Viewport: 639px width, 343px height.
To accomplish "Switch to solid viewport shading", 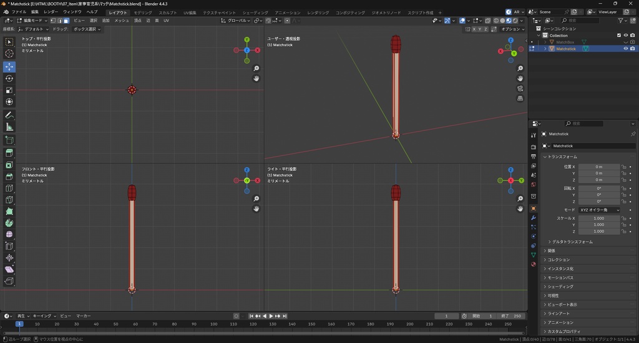I will tap(502, 21).
